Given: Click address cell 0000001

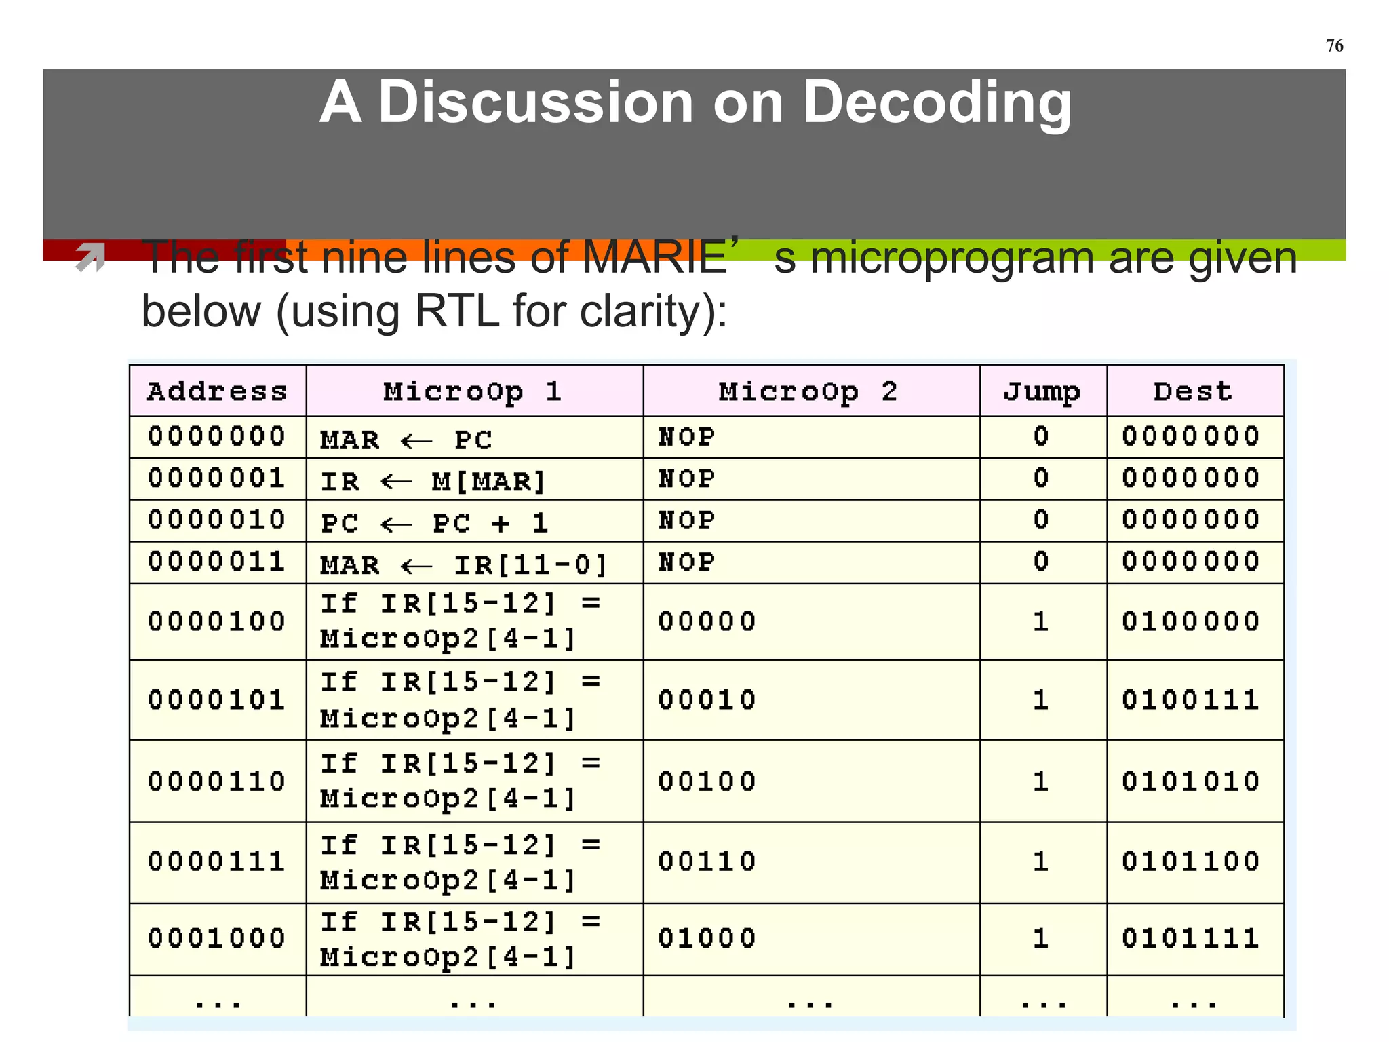Looking at the screenshot, I should coord(217,478).
